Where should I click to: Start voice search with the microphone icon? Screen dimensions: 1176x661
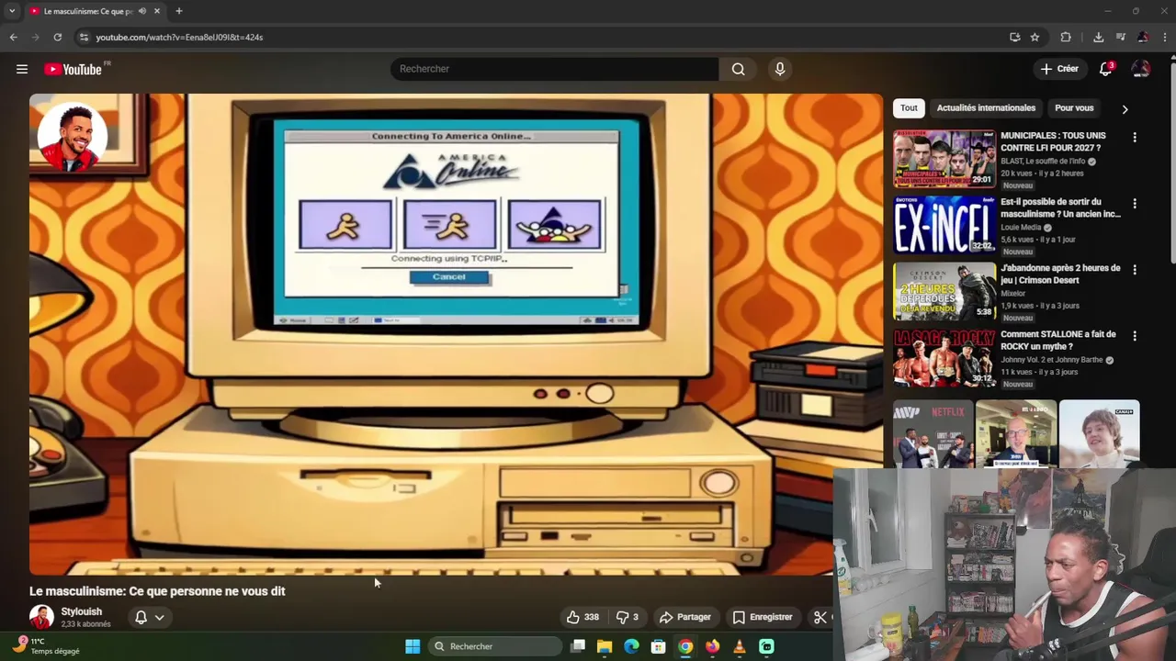779,69
